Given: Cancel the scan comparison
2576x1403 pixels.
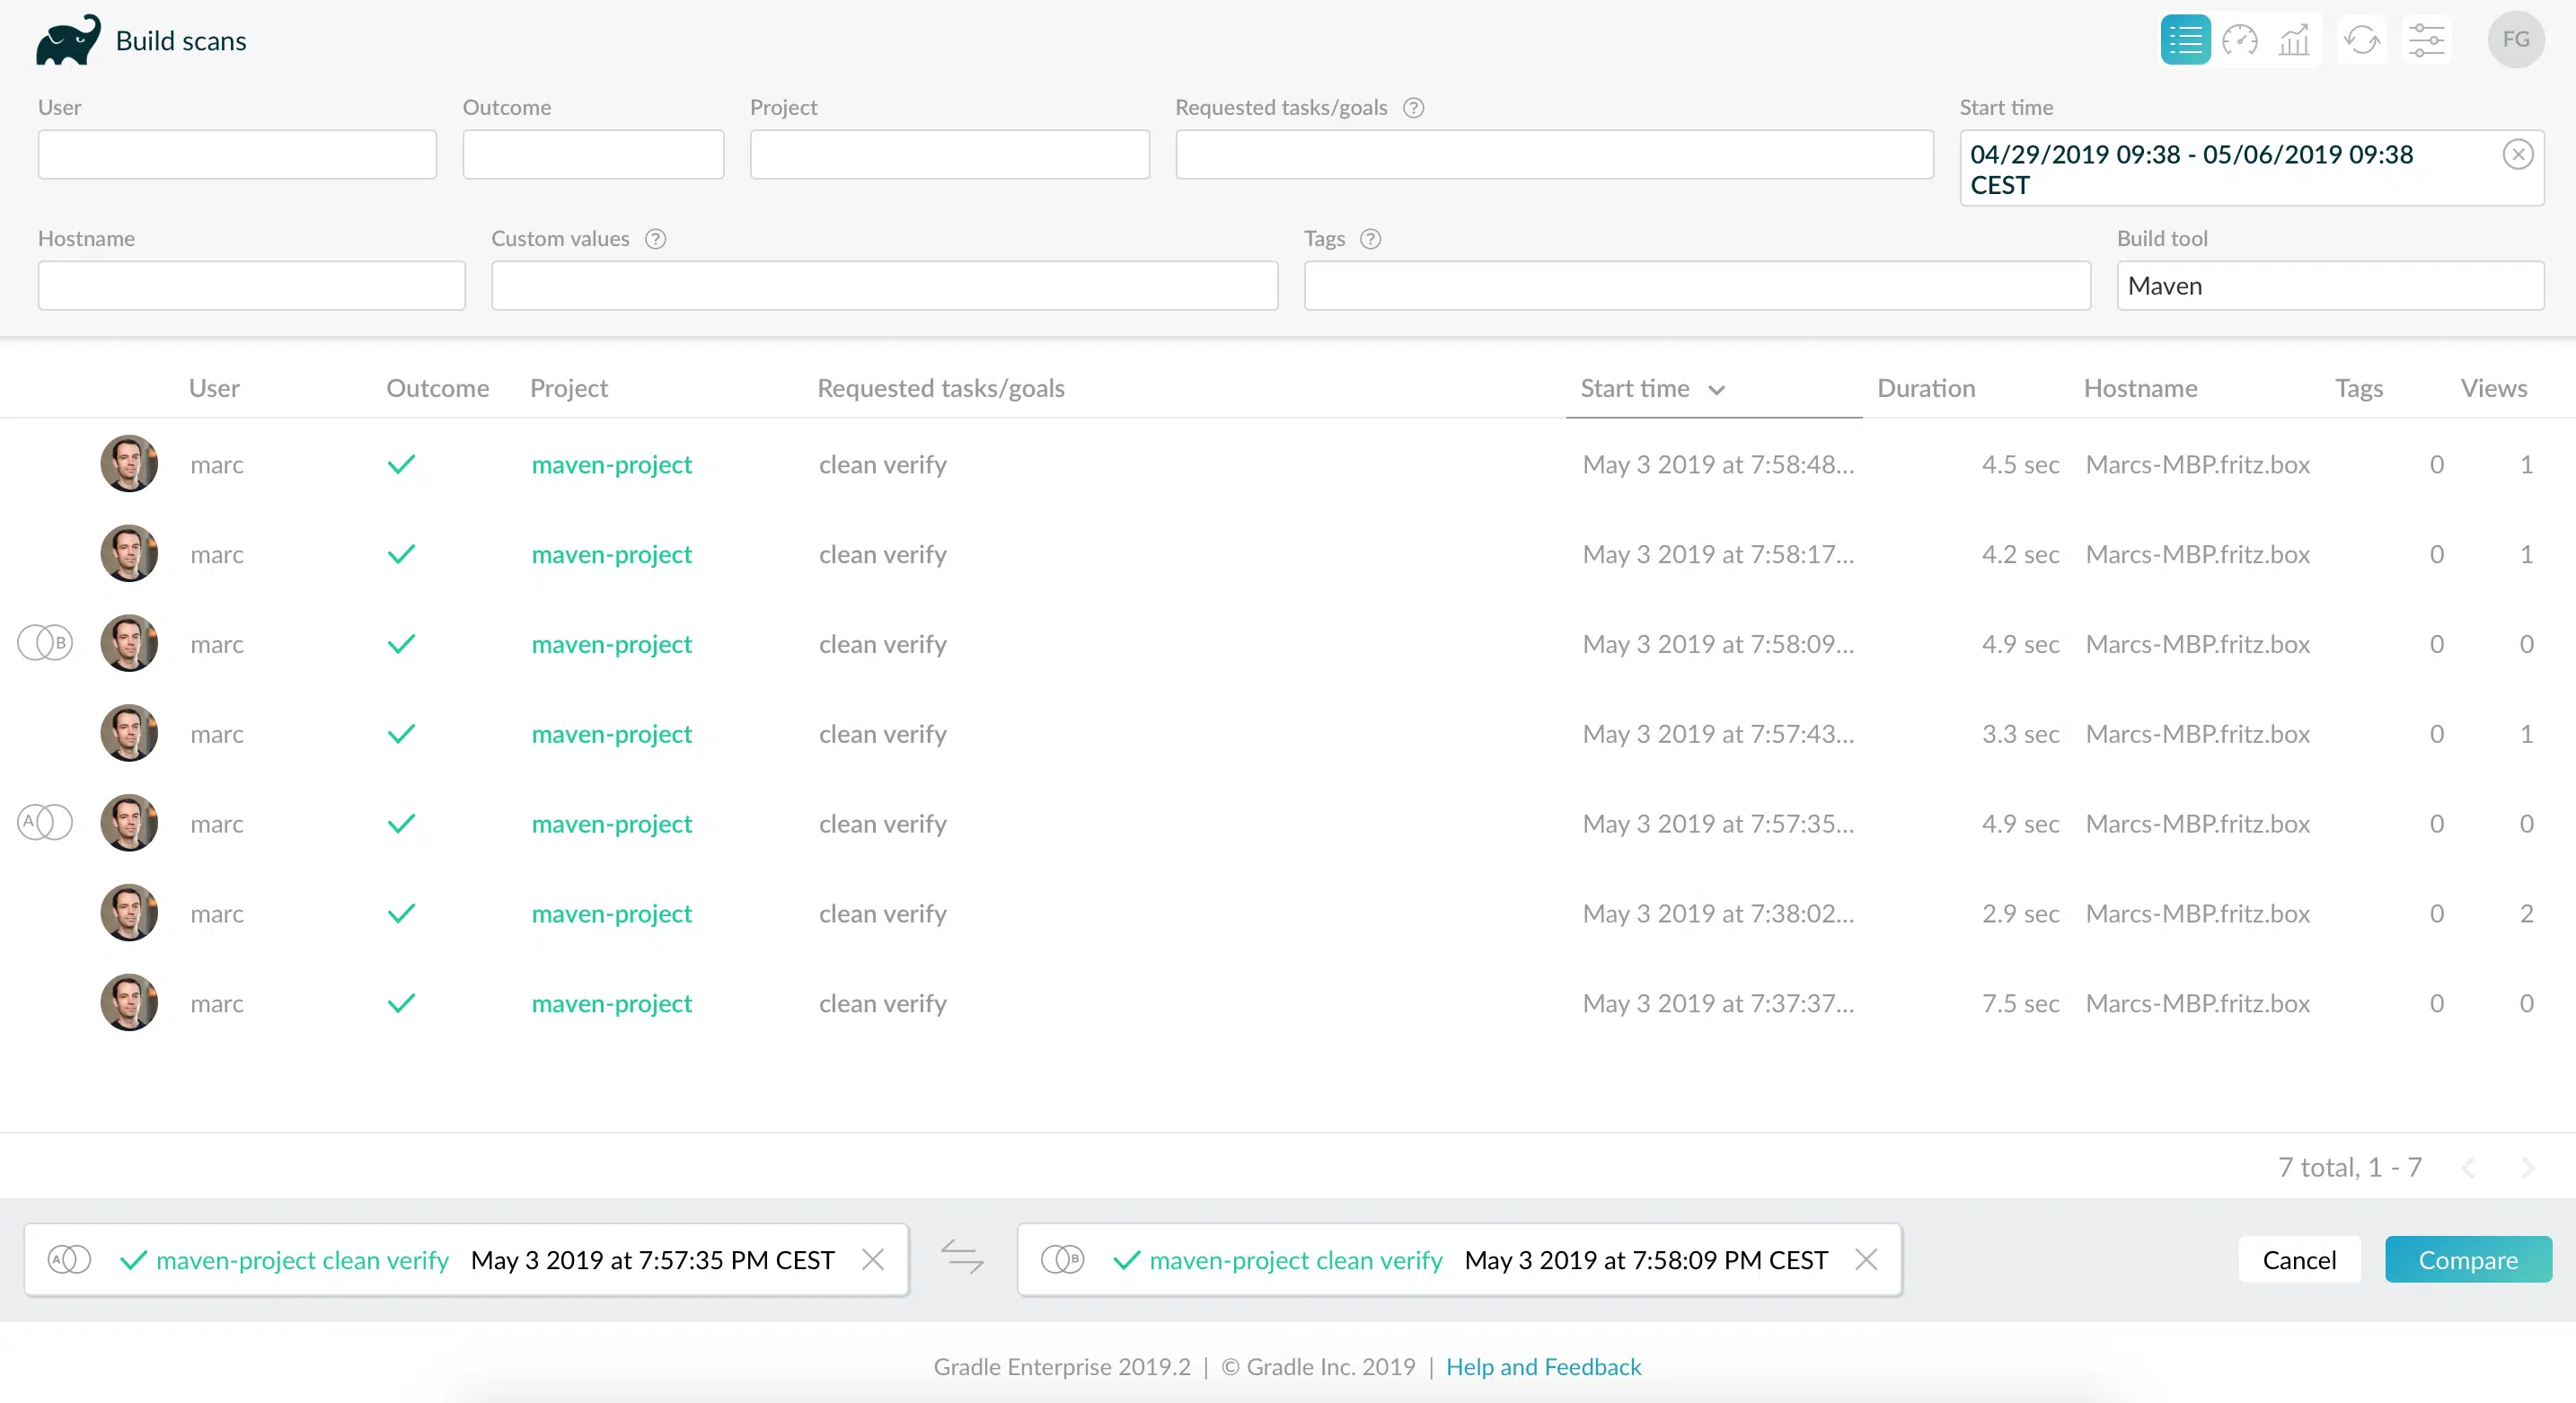Looking at the screenshot, I should click(x=2300, y=1259).
